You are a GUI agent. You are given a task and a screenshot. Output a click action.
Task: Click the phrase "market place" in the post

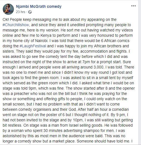point(64,141)
